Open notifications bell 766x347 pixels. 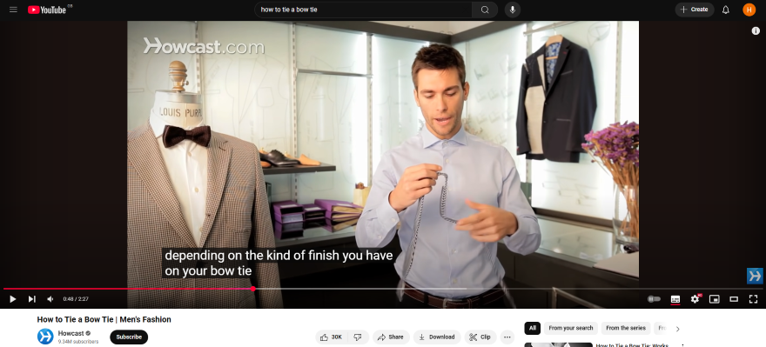725,10
